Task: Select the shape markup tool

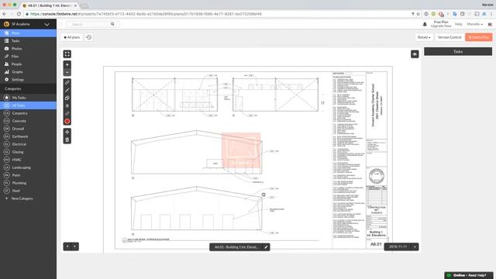Action: [x=67, y=98]
